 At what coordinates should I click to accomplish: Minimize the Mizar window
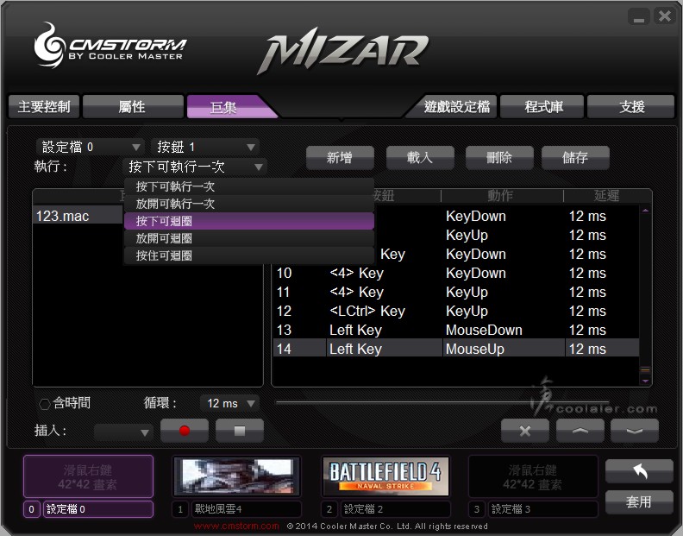638,17
